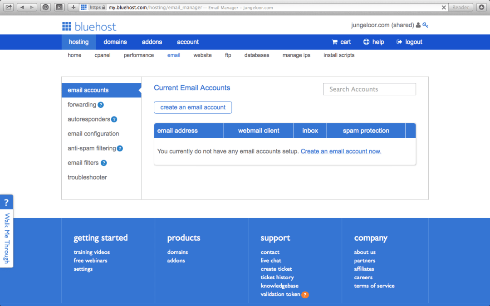Open free webinars footer link
The image size is (490, 306).
(90, 260)
